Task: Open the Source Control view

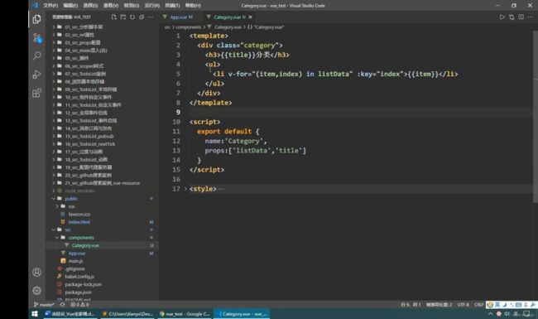Action: click(x=36, y=38)
